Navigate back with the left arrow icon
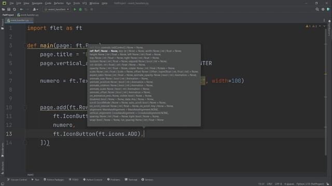The width and height of the screenshot is (332, 186). 21,9
